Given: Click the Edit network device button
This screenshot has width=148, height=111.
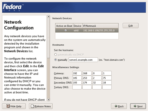Looking at the screenshot, I should coord(131,26).
